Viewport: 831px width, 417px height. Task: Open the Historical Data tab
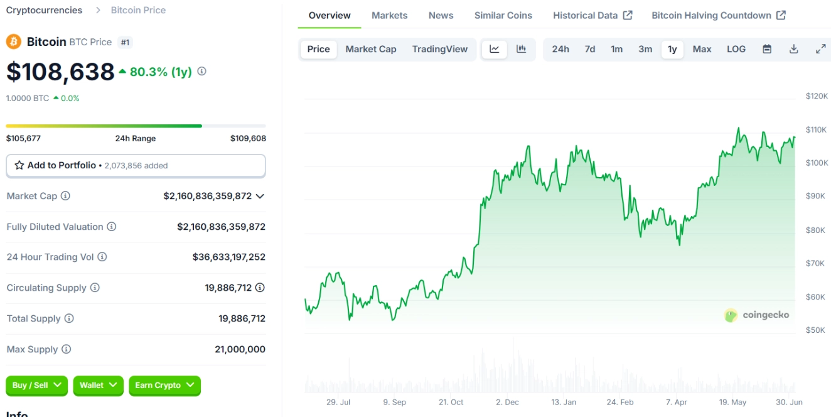pyautogui.click(x=592, y=15)
